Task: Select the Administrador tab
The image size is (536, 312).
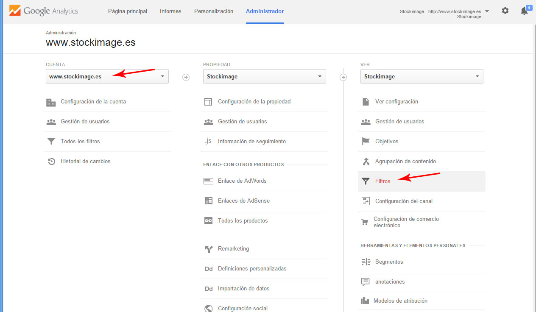Action: click(265, 11)
